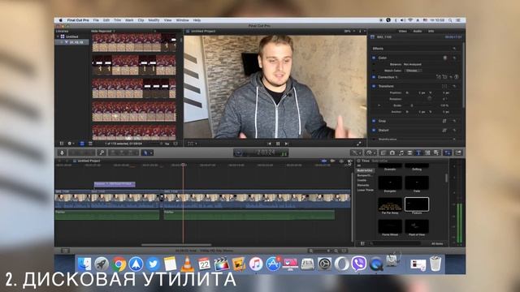Show the Generators browser icon
Image resolution: width=520 pixels, height=292 pixels.
427,152
